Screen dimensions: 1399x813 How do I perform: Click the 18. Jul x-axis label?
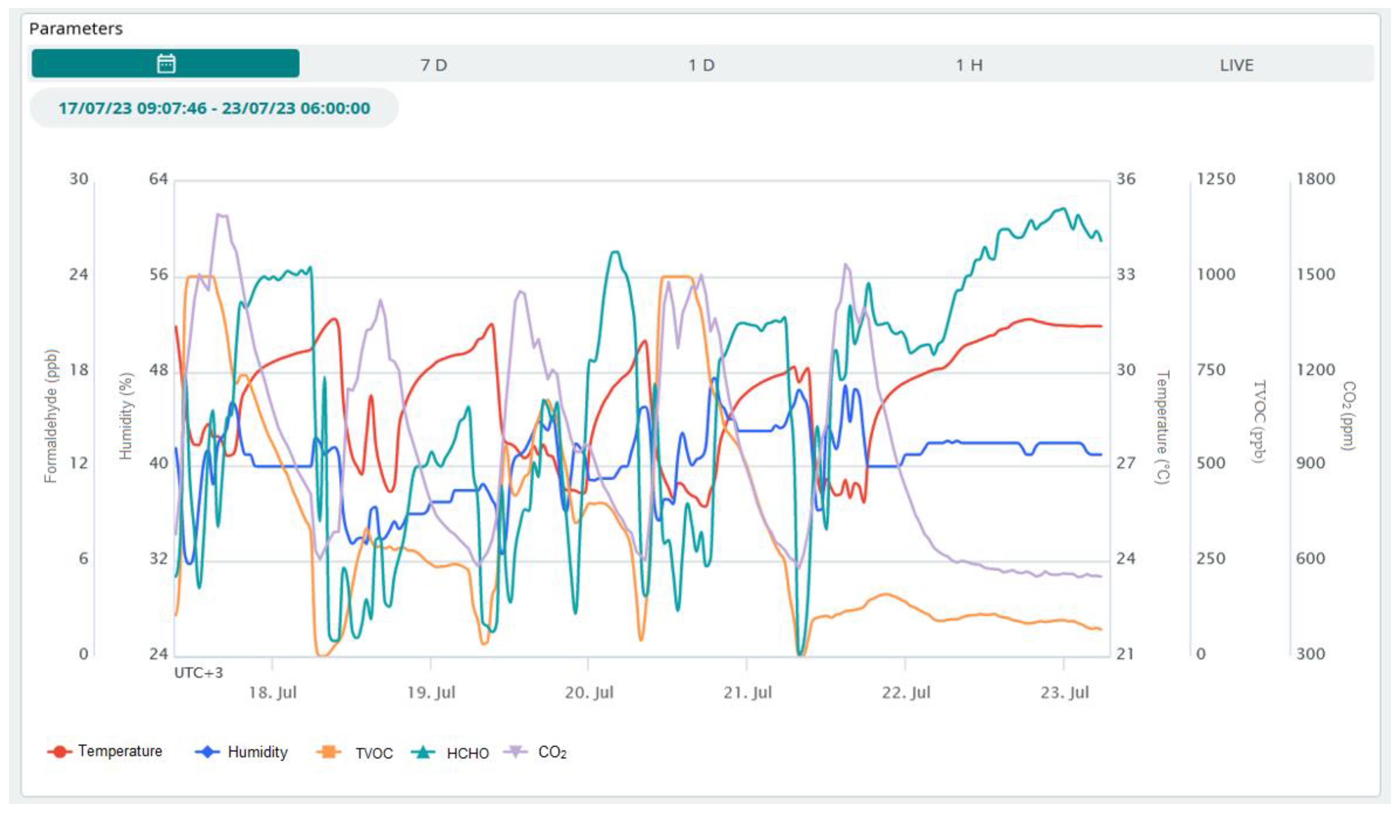coord(273,693)
